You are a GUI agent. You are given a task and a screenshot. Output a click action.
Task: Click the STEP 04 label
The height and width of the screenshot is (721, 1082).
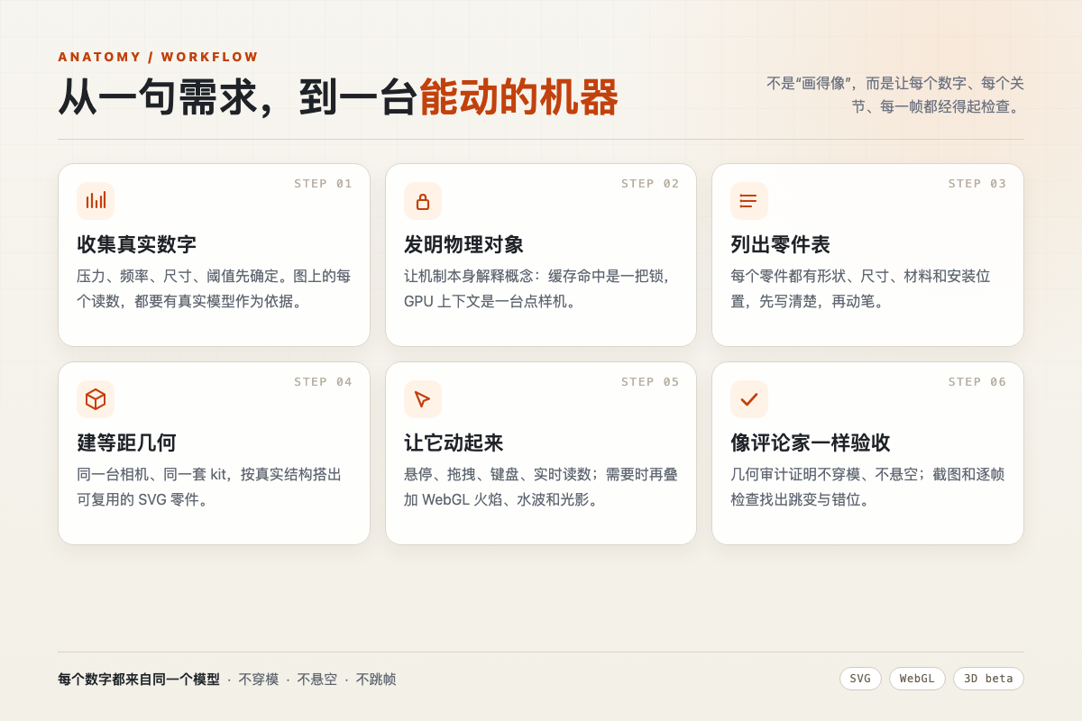coord(323,381)
